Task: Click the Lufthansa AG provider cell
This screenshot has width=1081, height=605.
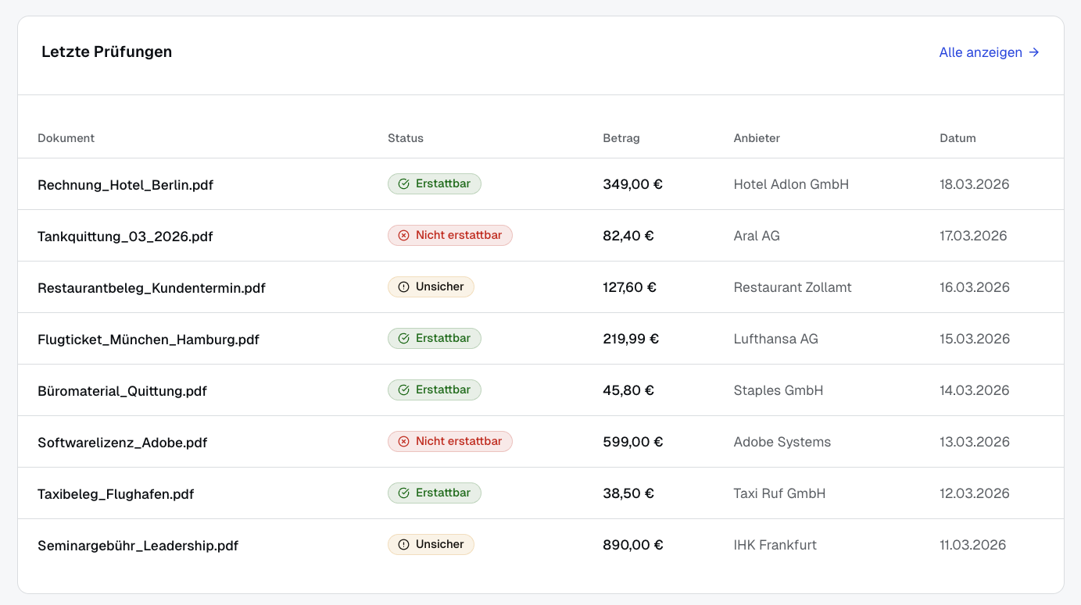Action: [775, 339]
